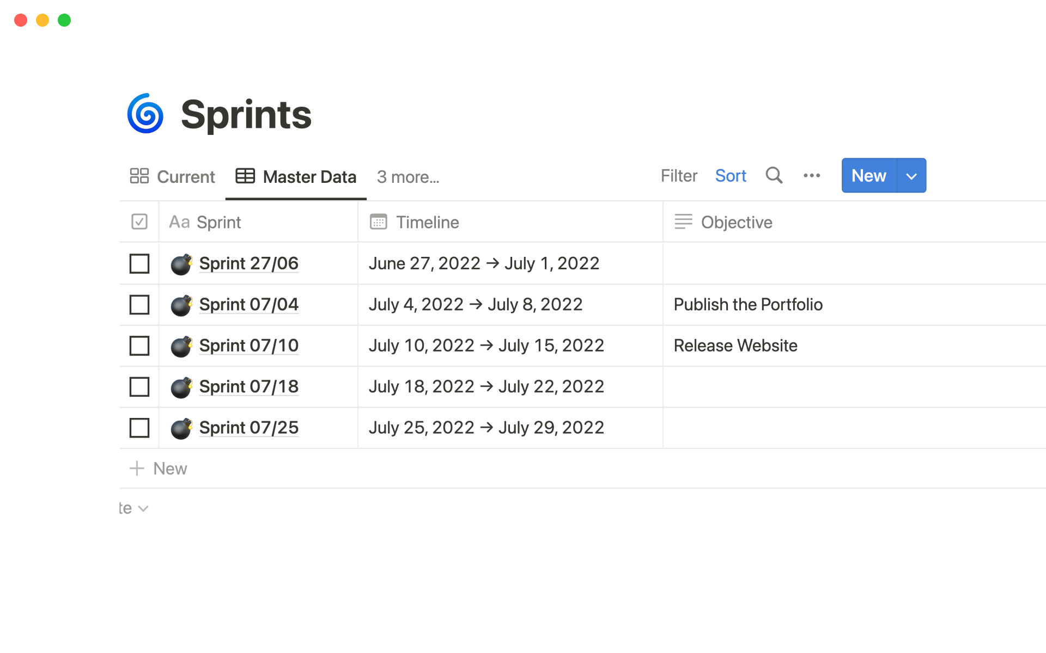
Task: Toggle the Sprint 07/18 row checkbox
Action: coord(139,387)
